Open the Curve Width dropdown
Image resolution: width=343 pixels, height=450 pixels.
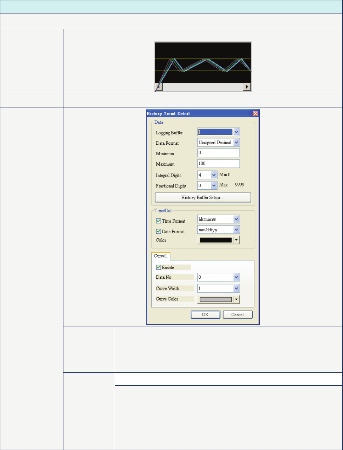tap(236, 289)
